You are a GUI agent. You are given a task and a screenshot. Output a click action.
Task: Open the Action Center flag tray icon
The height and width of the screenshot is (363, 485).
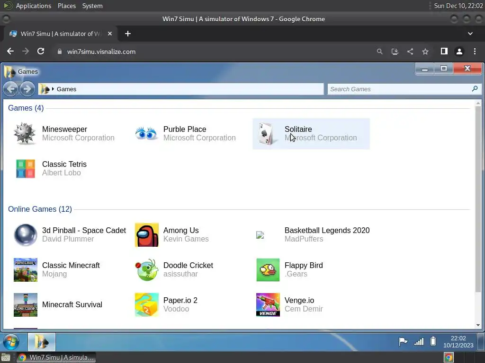[x=403, y=341]
